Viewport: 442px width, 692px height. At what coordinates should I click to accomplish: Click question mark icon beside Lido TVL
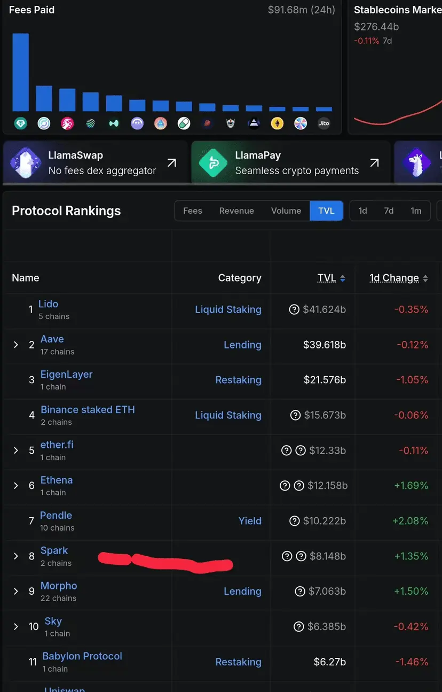pos(294,309)
